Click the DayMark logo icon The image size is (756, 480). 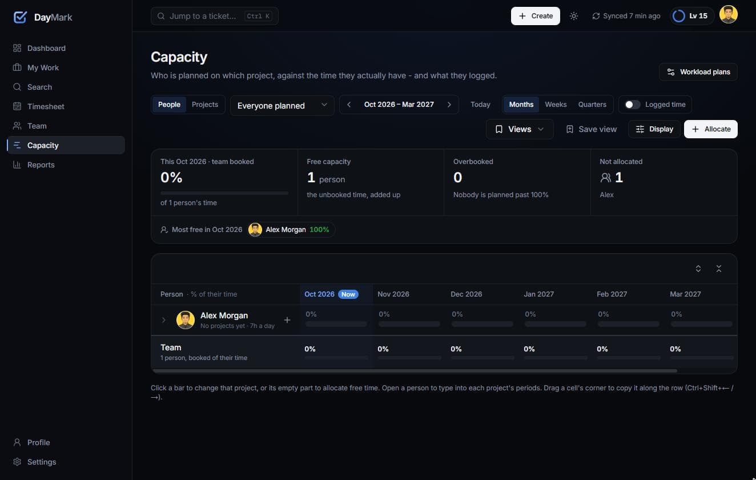click(x=20, y=17)
